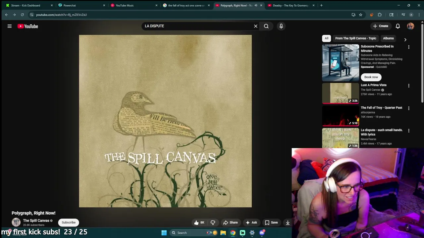Click the taskbar Search box

pos(194,233)
